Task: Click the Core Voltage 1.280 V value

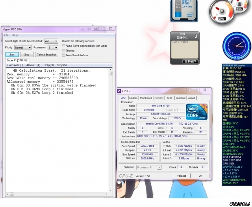Action: click(176, 118)
